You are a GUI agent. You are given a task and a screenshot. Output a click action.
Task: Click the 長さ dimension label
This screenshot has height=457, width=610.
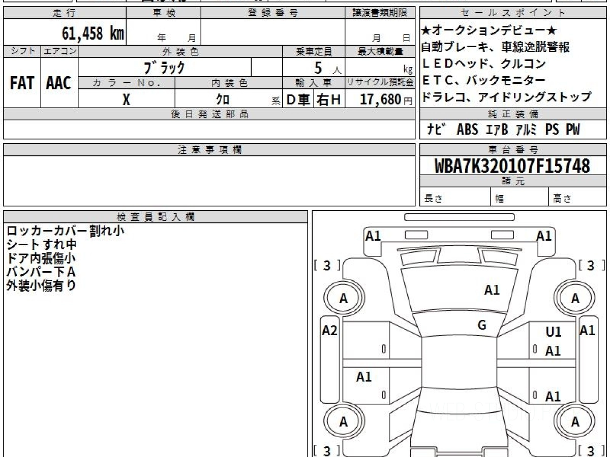[x=433, y=199]
